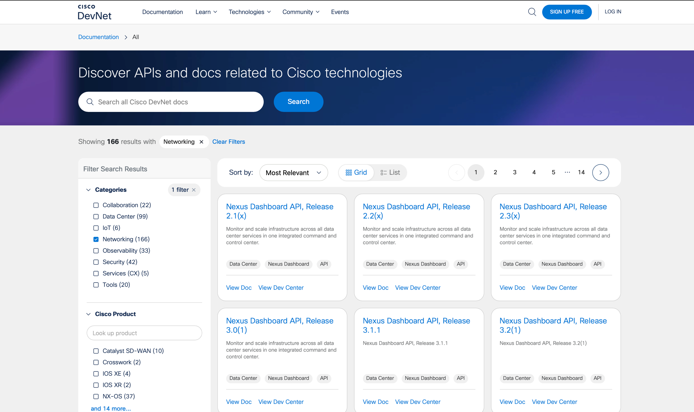Focus the Look up product field
The width and height of the screenshot is (694, 412).
coord(144,333)
